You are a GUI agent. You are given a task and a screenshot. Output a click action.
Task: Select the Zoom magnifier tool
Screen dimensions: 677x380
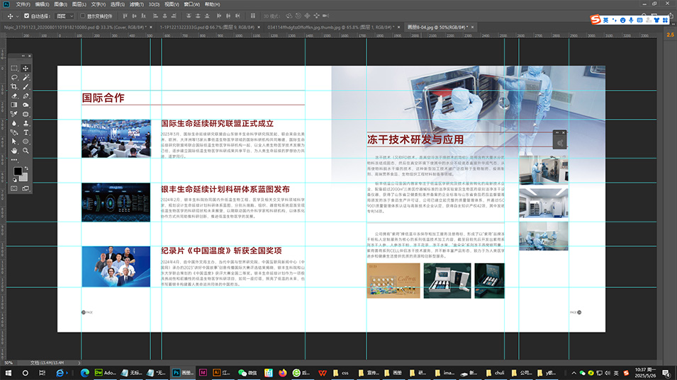pos(26,151)
